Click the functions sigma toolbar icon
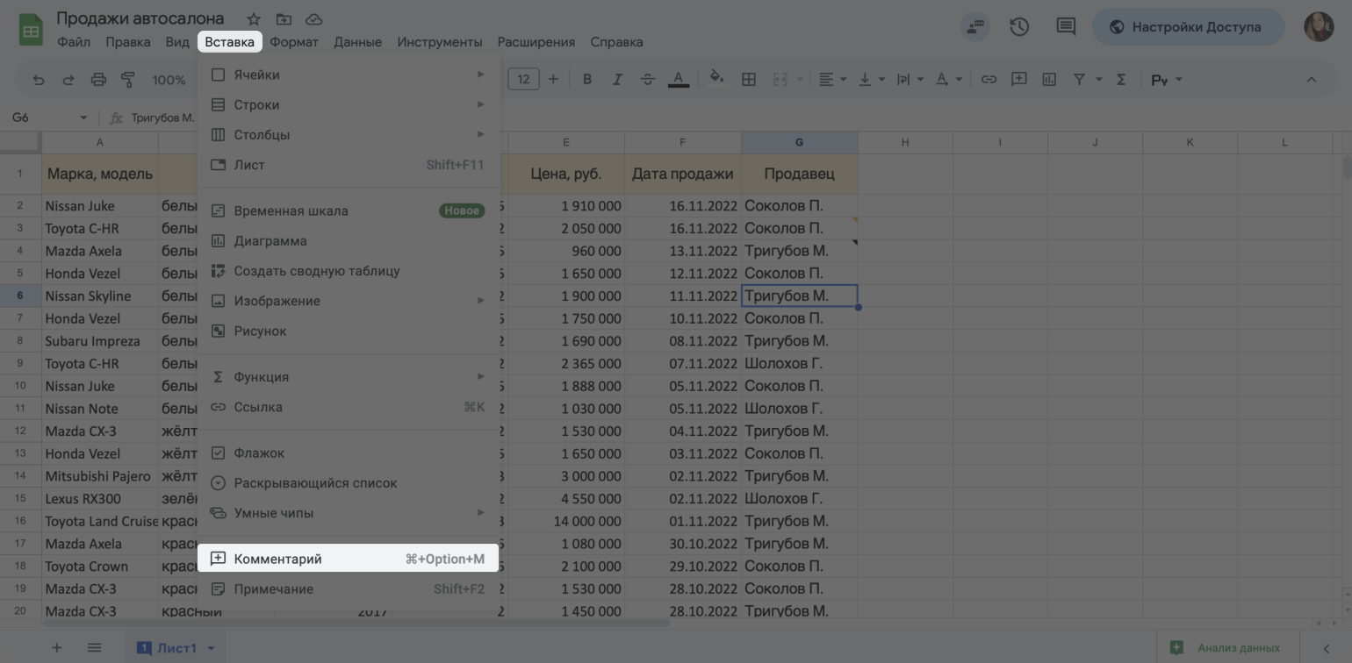 click(1121, 80)
